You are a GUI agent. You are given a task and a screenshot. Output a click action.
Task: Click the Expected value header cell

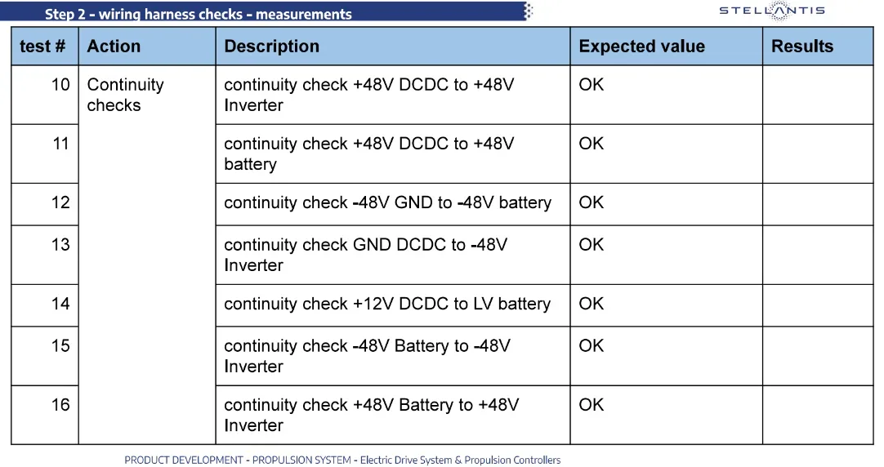click(x=667, y=47)
